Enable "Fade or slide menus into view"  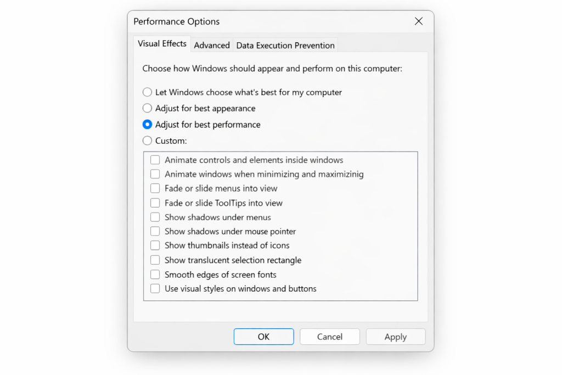[155, 188]
